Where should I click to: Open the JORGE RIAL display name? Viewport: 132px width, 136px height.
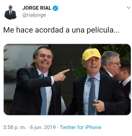point(37,8)
